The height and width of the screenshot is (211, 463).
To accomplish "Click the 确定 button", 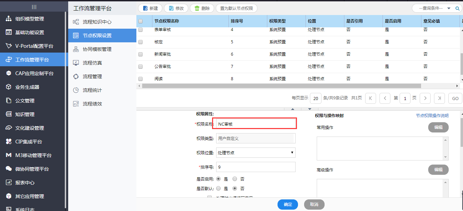I will (x=288, y=205).
